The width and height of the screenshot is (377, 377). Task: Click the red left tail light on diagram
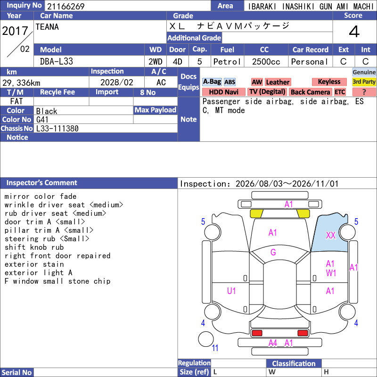pyautogui.click(x=256, y=333)
